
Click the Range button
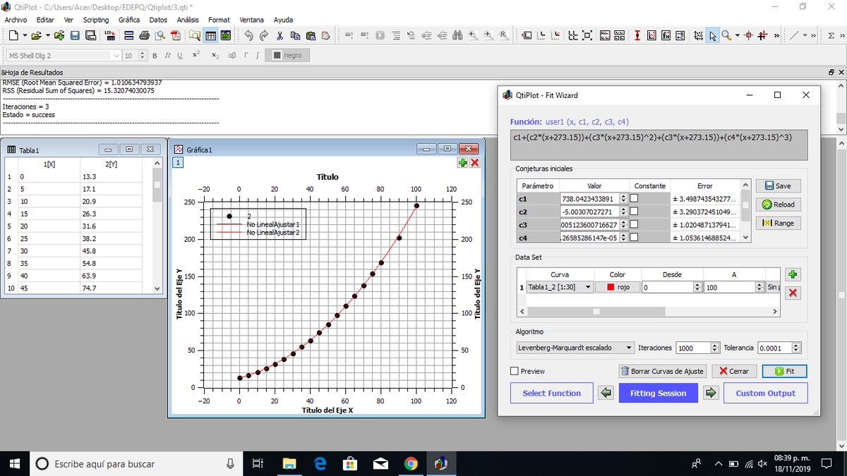[778, 223]
